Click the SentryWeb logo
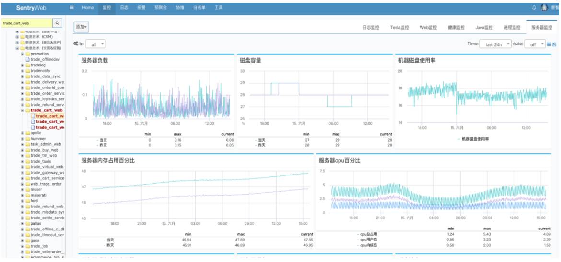The height and width of the screenshot is (262, 561). coord(31,8)
